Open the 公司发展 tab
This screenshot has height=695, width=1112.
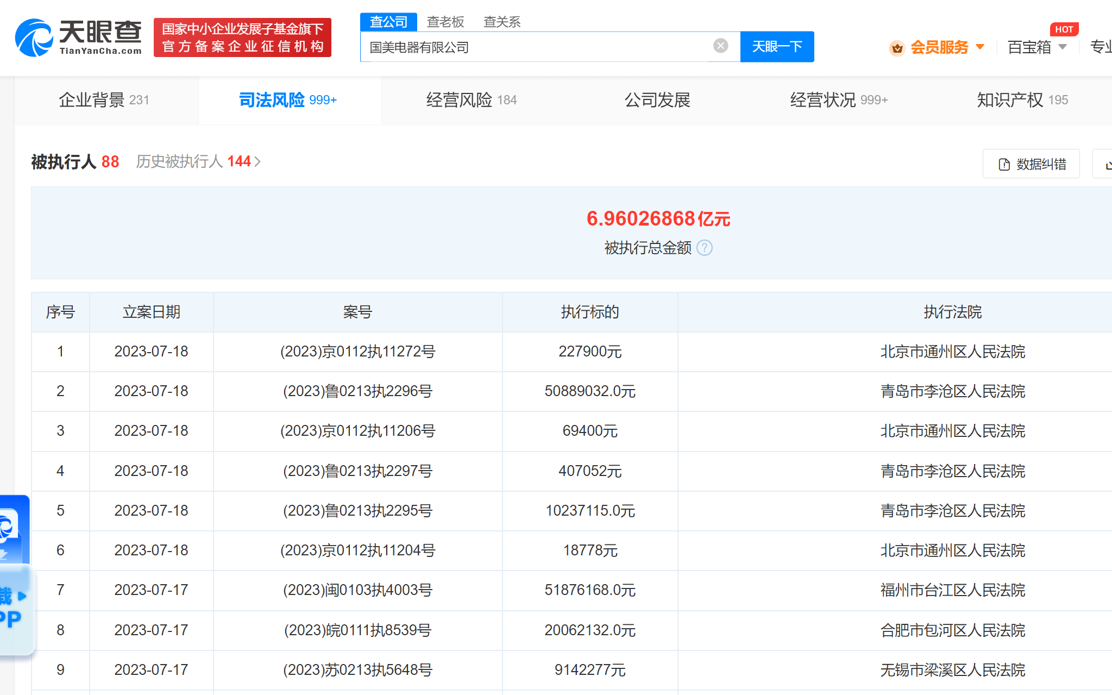[x=657, y=100]
